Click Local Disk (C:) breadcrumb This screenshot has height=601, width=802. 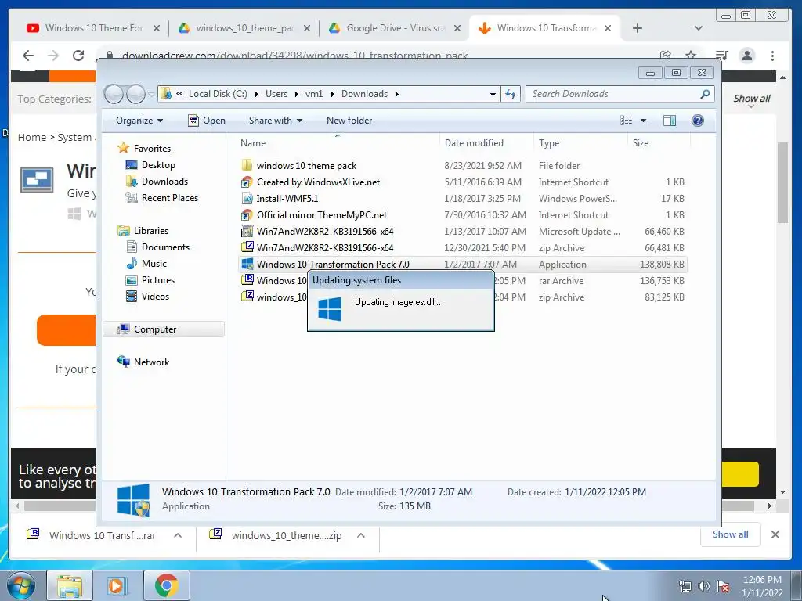[x=218, y=94]
